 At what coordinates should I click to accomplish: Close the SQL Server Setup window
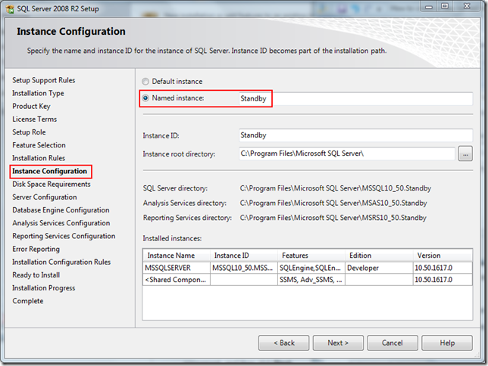(467, 7)
